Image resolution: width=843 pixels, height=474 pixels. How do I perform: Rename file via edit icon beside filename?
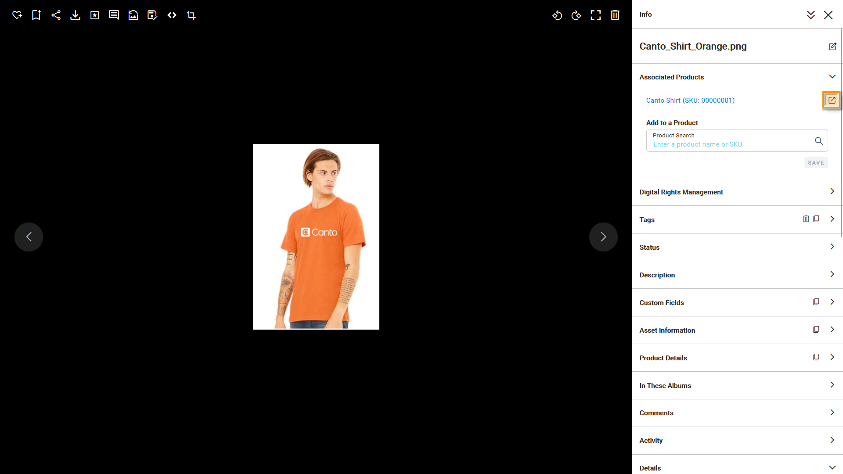[x=832, y=47]
